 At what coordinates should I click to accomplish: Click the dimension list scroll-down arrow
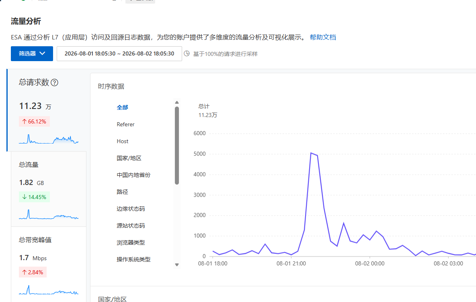coord(177,265)
